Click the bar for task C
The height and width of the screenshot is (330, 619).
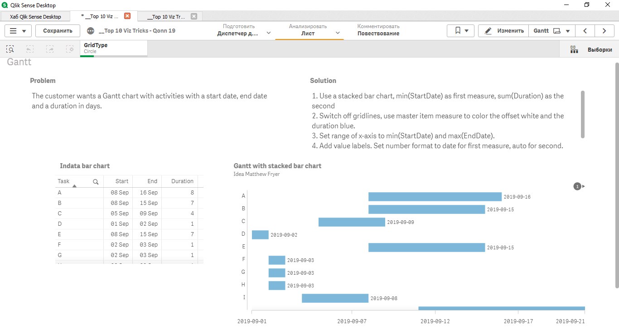(352, 222)
